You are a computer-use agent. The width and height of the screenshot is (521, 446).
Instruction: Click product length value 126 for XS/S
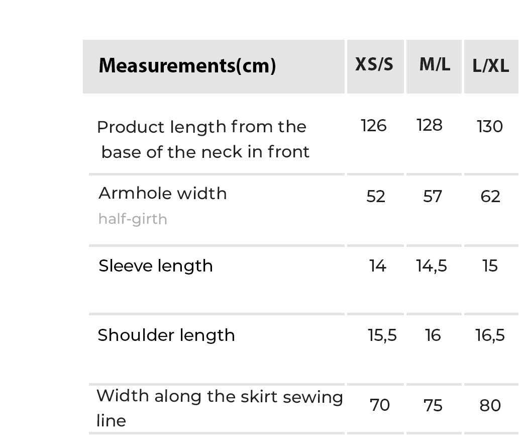click(x=374, y=126)
